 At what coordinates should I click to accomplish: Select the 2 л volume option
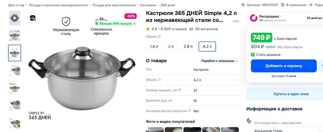pos(171,47)
